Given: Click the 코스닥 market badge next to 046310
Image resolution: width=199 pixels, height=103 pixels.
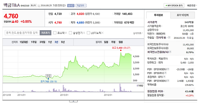Looking at the screenshot, I should pos(33,6).
